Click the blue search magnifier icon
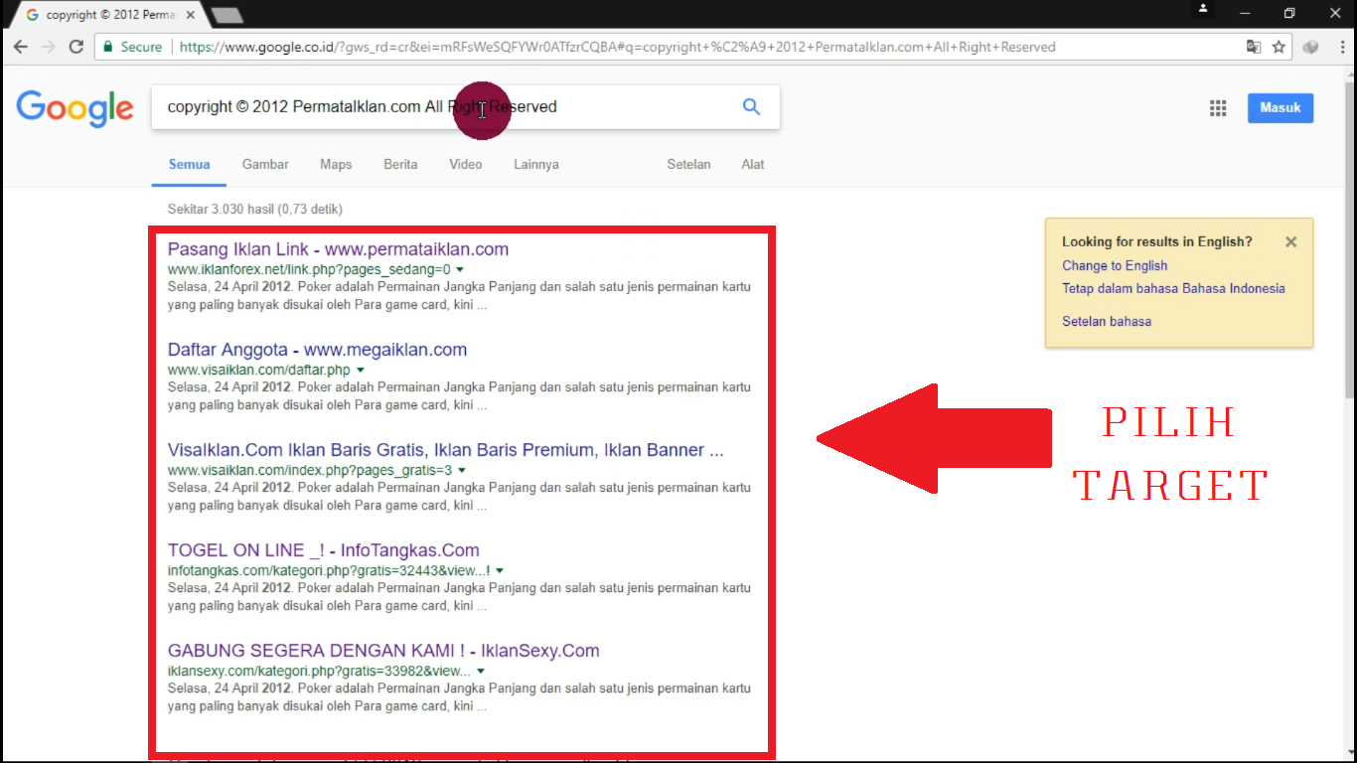 click(751, 106)
